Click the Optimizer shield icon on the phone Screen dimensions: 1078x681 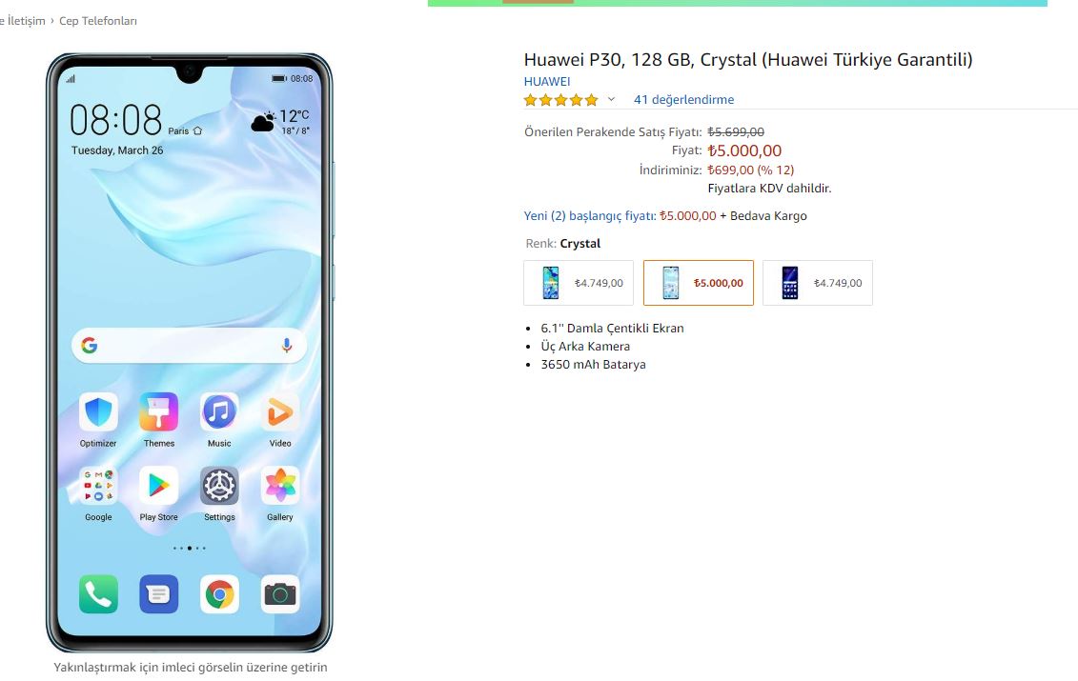point(98,412)
